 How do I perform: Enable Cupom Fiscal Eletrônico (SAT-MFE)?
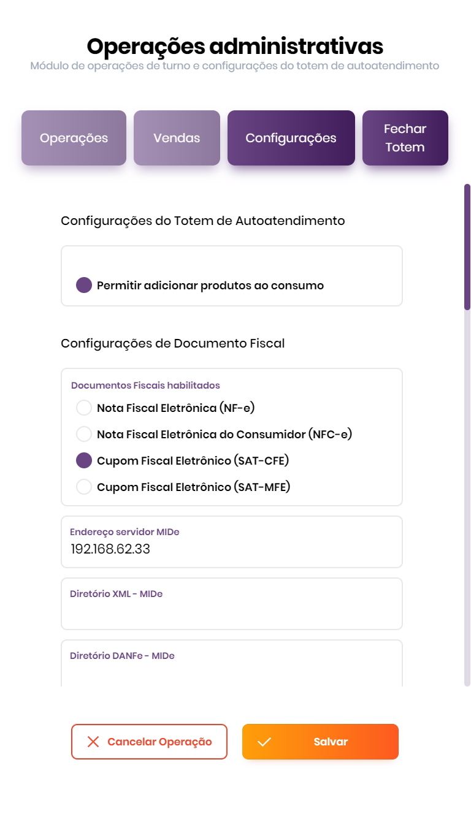84,487
